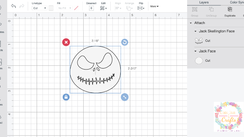This screenshot has height=137, width=244.
Task: Open the Arrange dropdown
Action: (129, 8)
